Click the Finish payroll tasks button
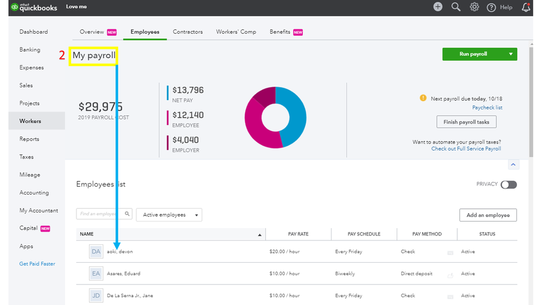 [466, 122]
